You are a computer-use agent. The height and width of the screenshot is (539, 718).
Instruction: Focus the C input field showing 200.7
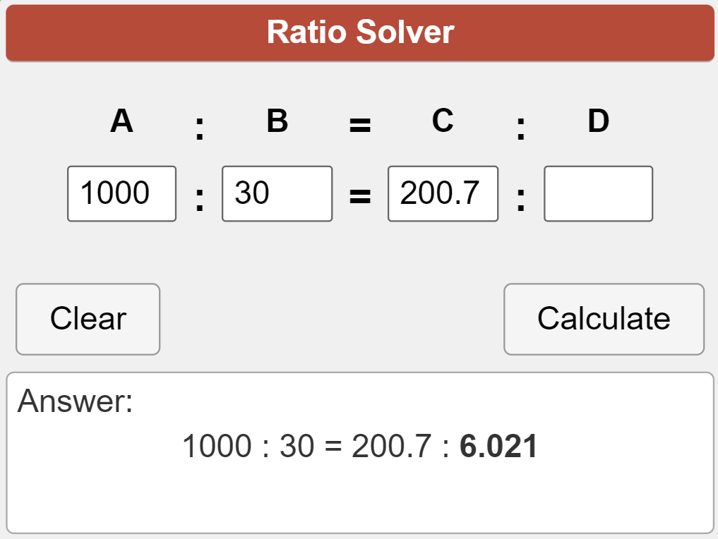[443, 193]
